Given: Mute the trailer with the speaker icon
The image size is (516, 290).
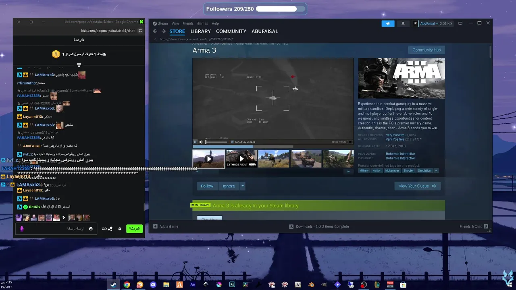Looking at the screenshot, I should [201, 142].
